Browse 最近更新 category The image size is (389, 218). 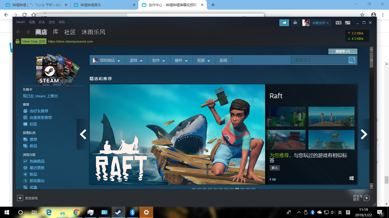pos(34,168)
